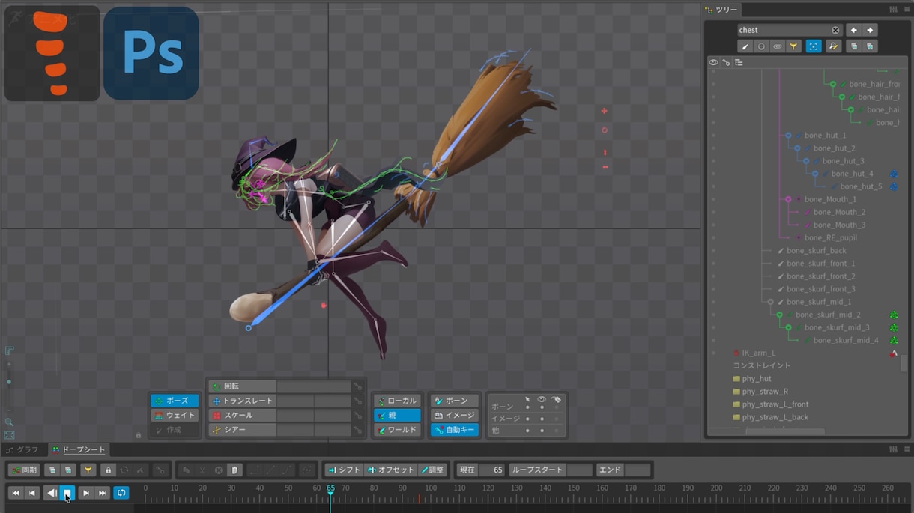
Task: Select the スケール scale tool
Action: [x=243, y=415]
